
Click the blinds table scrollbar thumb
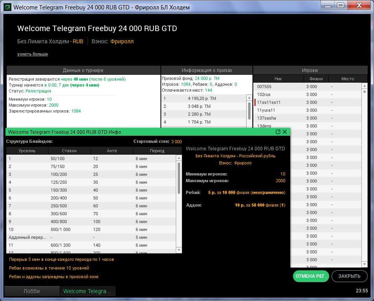click(179, 178)
